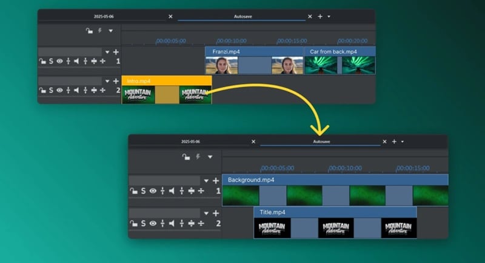
Task: Open header options arrow in upper timeline
Action: (x=110, y=31)
